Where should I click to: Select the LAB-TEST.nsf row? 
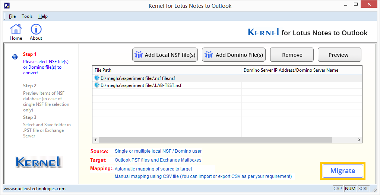coord(227,85)
